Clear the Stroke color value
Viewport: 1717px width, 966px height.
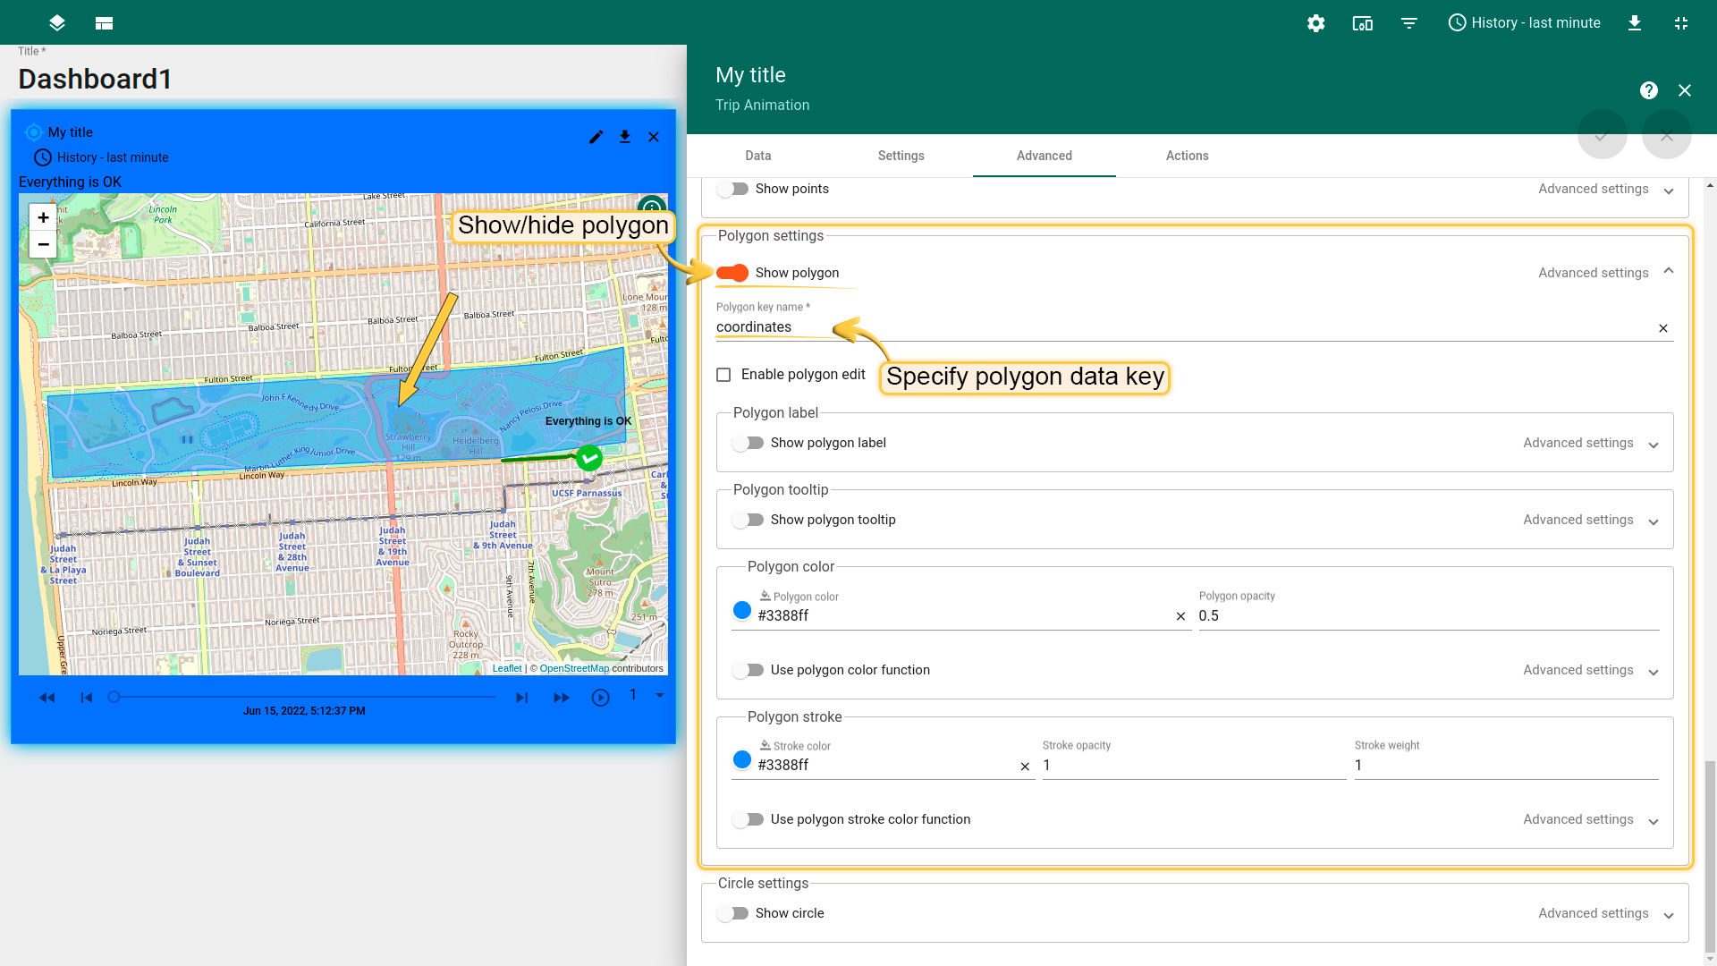coord(1025,767)
